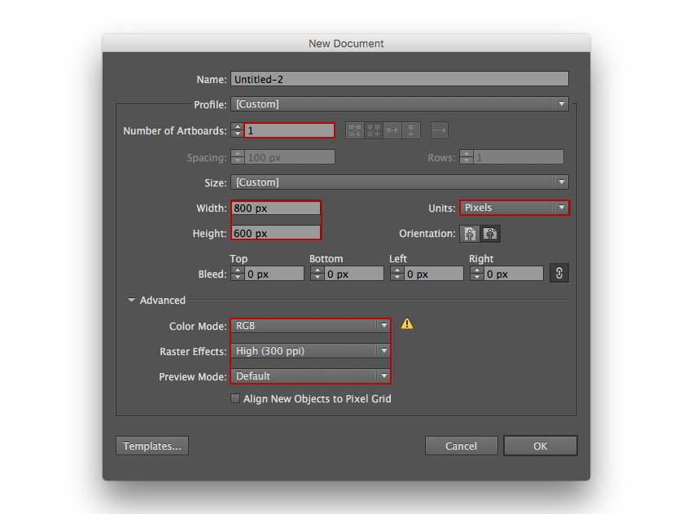Select the Grid by Column artboard arrangement

pos(372,130)
